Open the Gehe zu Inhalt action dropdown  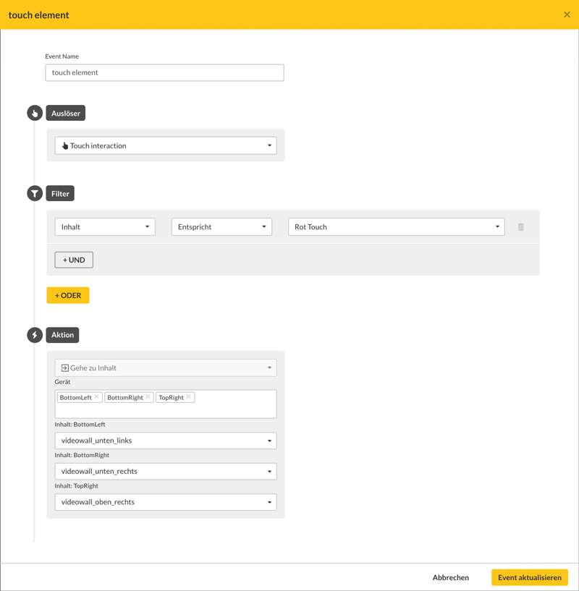166,368
